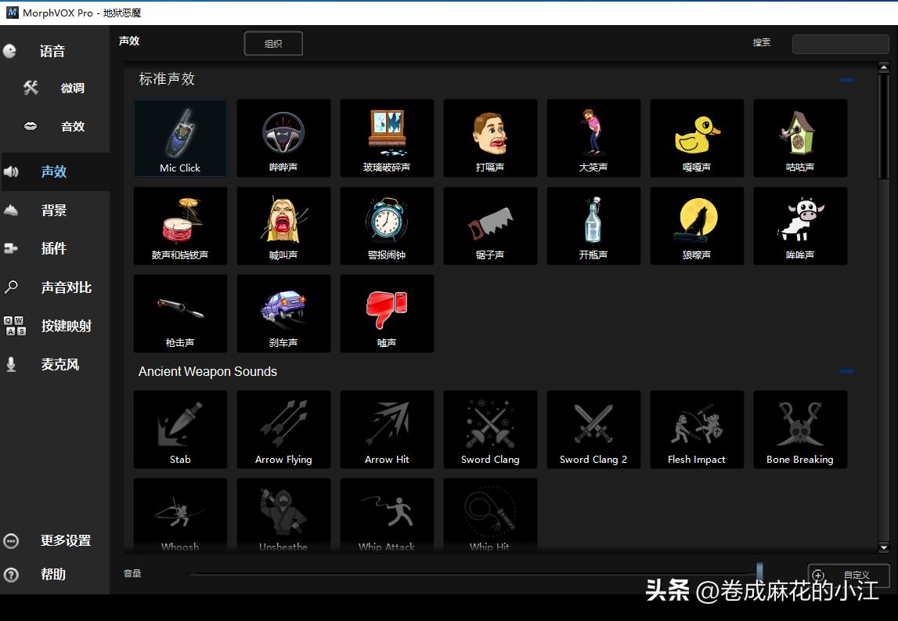Play the Bone Breaking sound
This screenshot has height=621, width=898.
[800, 430]
